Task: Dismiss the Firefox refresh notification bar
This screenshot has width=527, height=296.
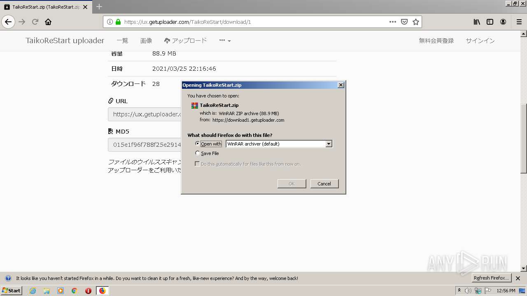Action: point(518,278)
